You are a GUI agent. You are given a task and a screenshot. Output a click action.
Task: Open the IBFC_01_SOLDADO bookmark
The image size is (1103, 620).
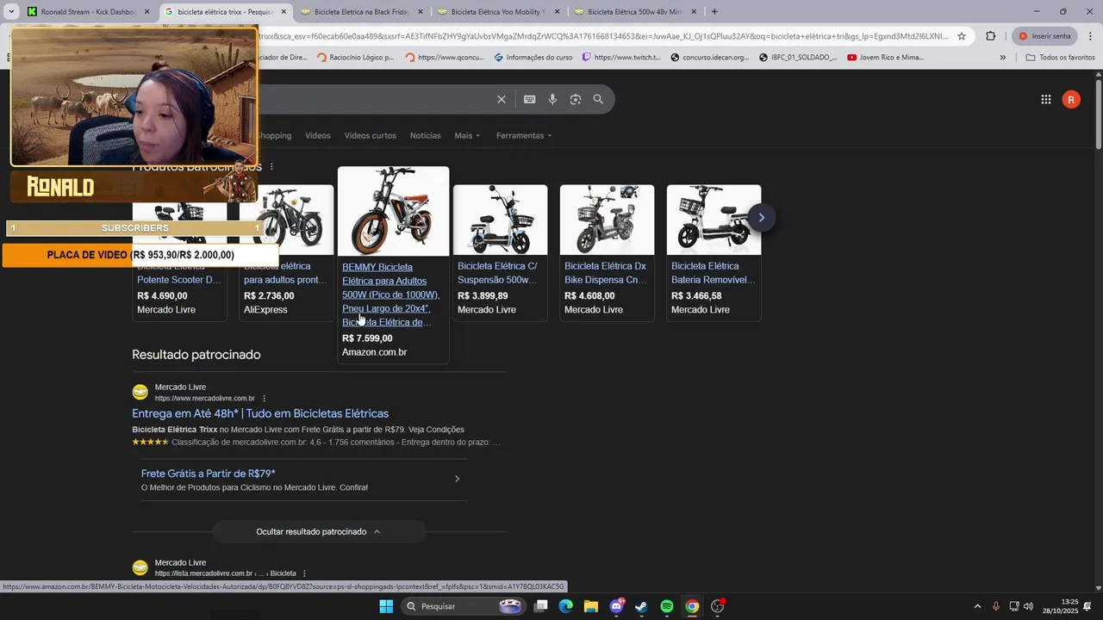pos(798,58)
